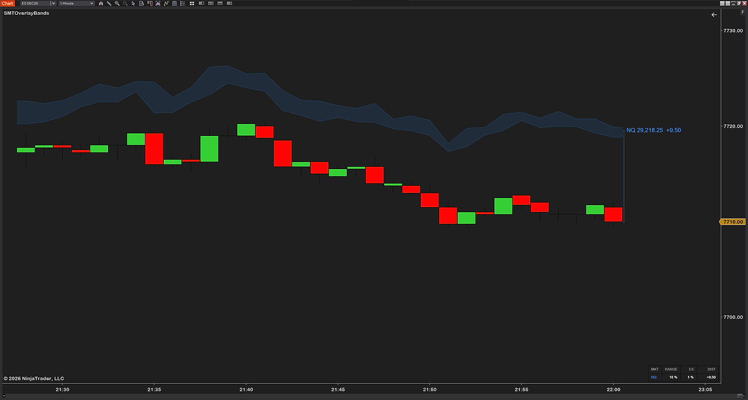The width and height of the screenshot is (748, 400).
Task: Click the 21:30 time axis label
Action: [62, 389]
